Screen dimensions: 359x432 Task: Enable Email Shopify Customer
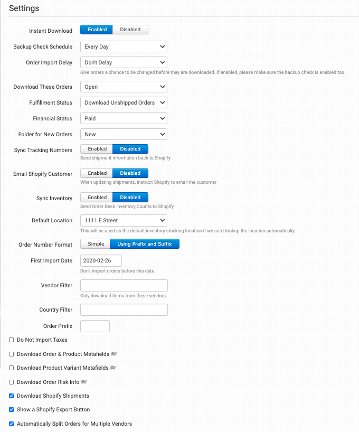point(96,173)
